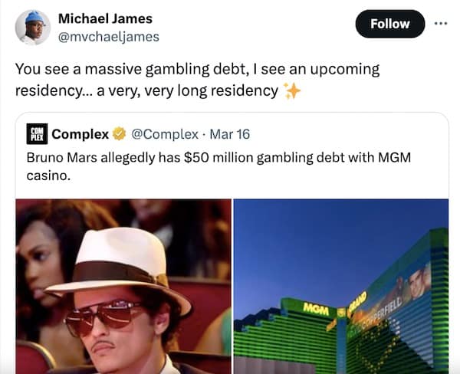Click the Mar 16 timestamp
The image size is (460, 374).
pos(230,134)
